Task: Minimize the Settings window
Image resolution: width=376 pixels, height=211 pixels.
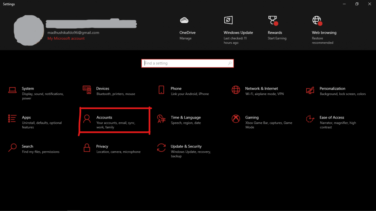Action: (344, 4)
